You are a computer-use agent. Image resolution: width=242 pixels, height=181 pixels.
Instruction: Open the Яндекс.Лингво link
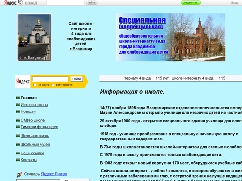pos(54,174)
